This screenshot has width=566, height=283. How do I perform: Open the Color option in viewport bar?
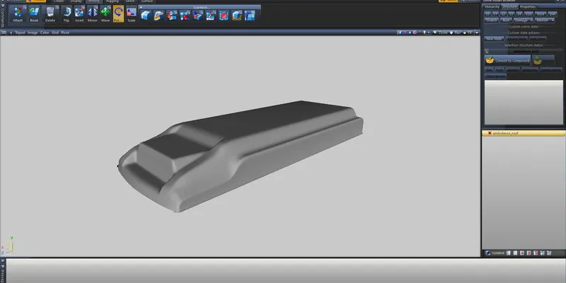(x=45, y=33)
